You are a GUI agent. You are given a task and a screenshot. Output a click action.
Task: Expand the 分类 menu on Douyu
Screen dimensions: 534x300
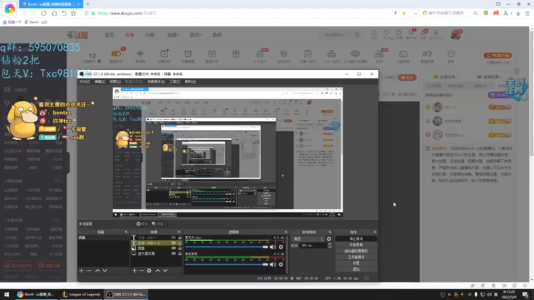tap(151, 35)
